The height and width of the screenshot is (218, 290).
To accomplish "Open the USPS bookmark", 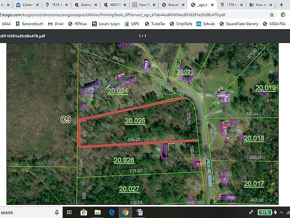I will (132, 24).
